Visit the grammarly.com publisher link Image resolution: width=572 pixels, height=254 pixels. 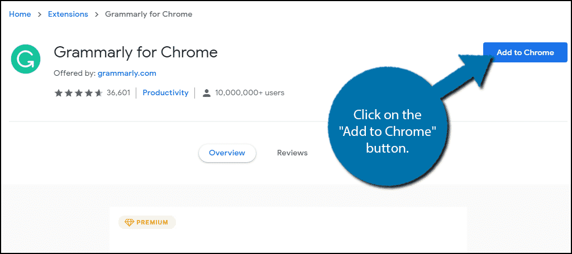[x=127, y=73]
